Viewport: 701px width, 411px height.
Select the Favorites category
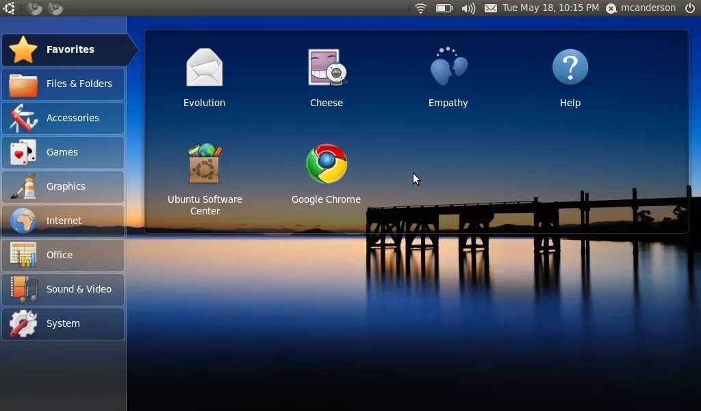coord(69,49)
